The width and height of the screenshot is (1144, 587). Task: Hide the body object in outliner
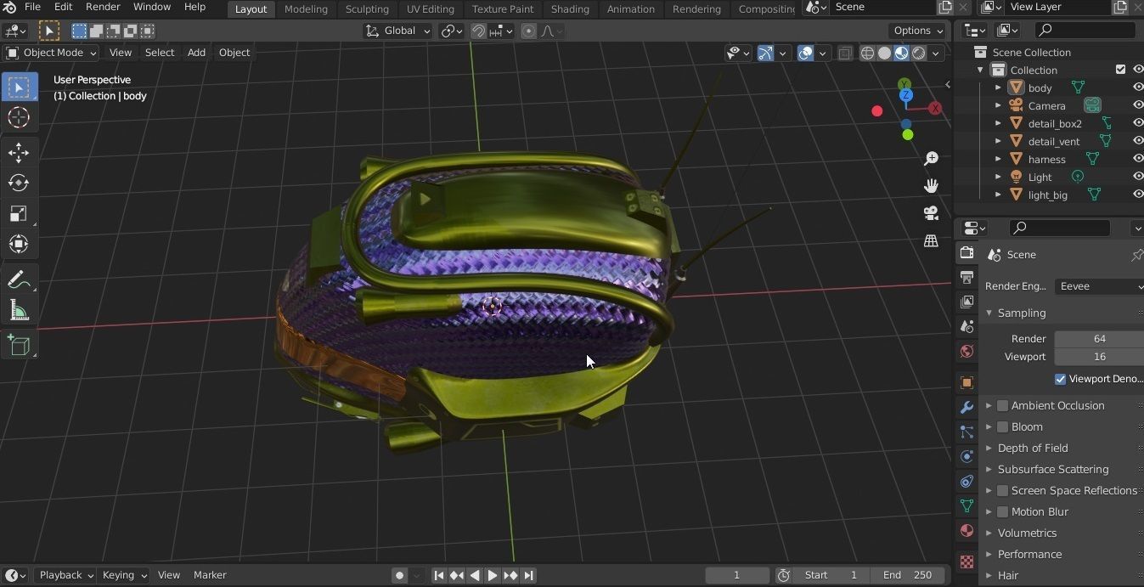pyautogui.click(x=1137, y=87)
